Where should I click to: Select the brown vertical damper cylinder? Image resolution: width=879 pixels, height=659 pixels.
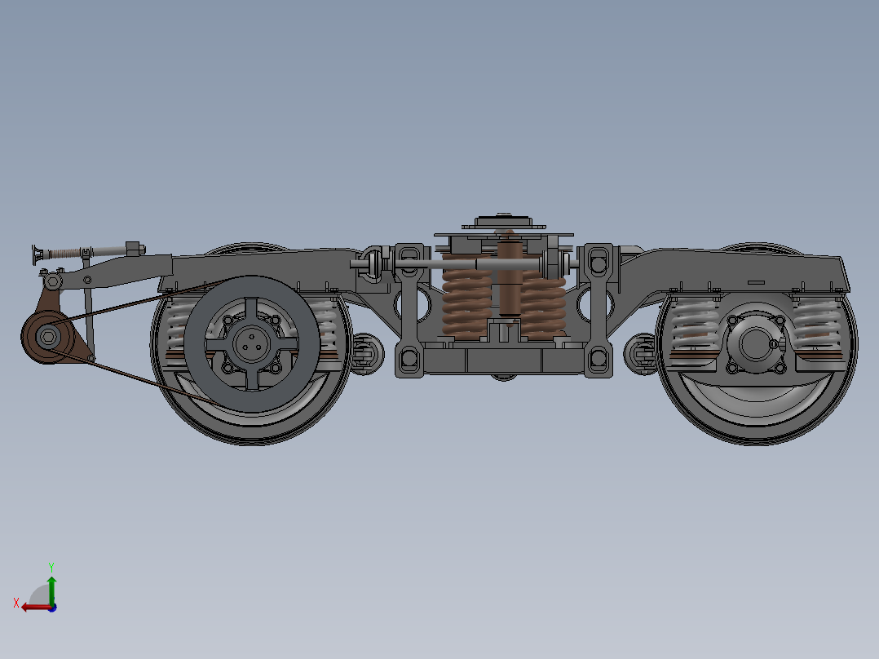(x=509, y=277)
